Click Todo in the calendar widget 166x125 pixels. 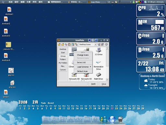pyautogui.click(x=43, y=103)
